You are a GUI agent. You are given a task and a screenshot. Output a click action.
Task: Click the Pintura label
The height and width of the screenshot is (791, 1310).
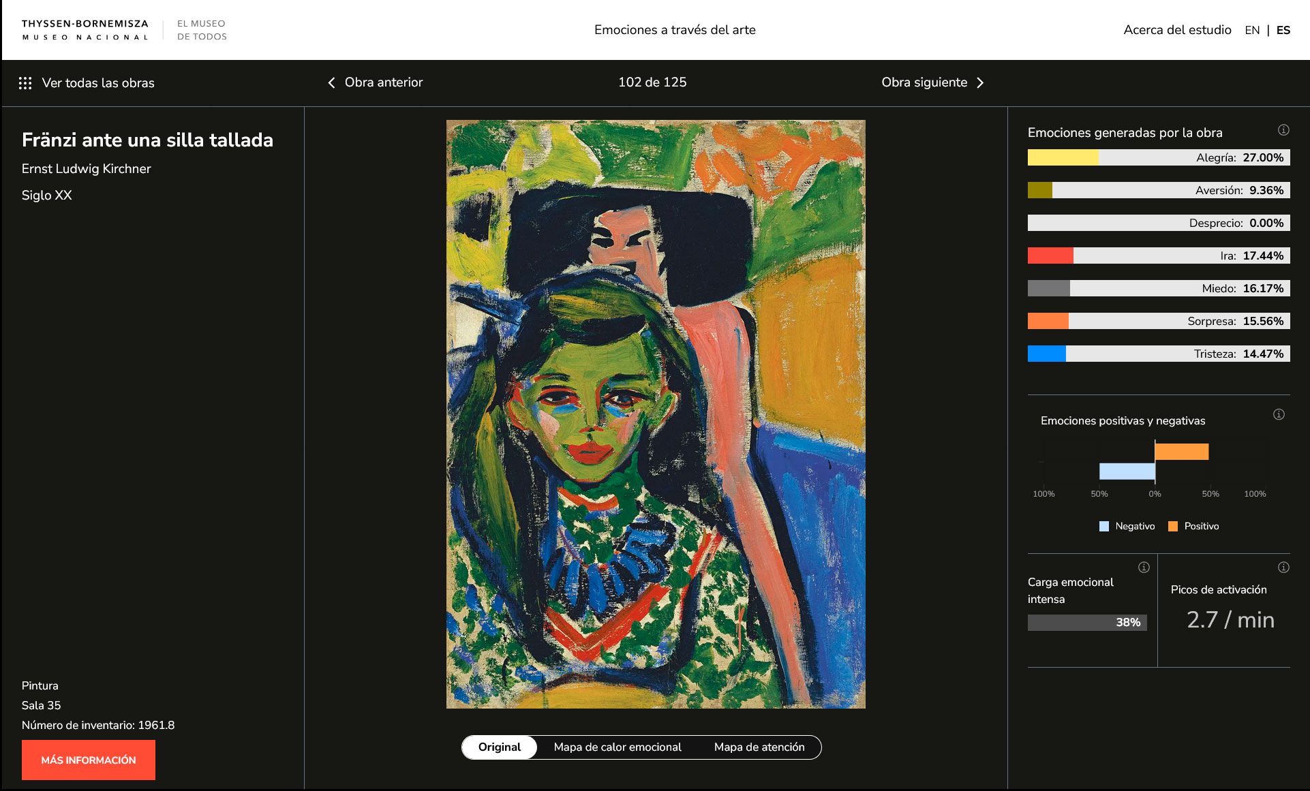[40, 685]
